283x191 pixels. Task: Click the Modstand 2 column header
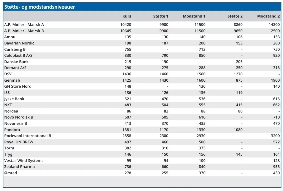268,16
